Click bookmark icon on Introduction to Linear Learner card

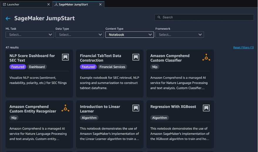136,108
